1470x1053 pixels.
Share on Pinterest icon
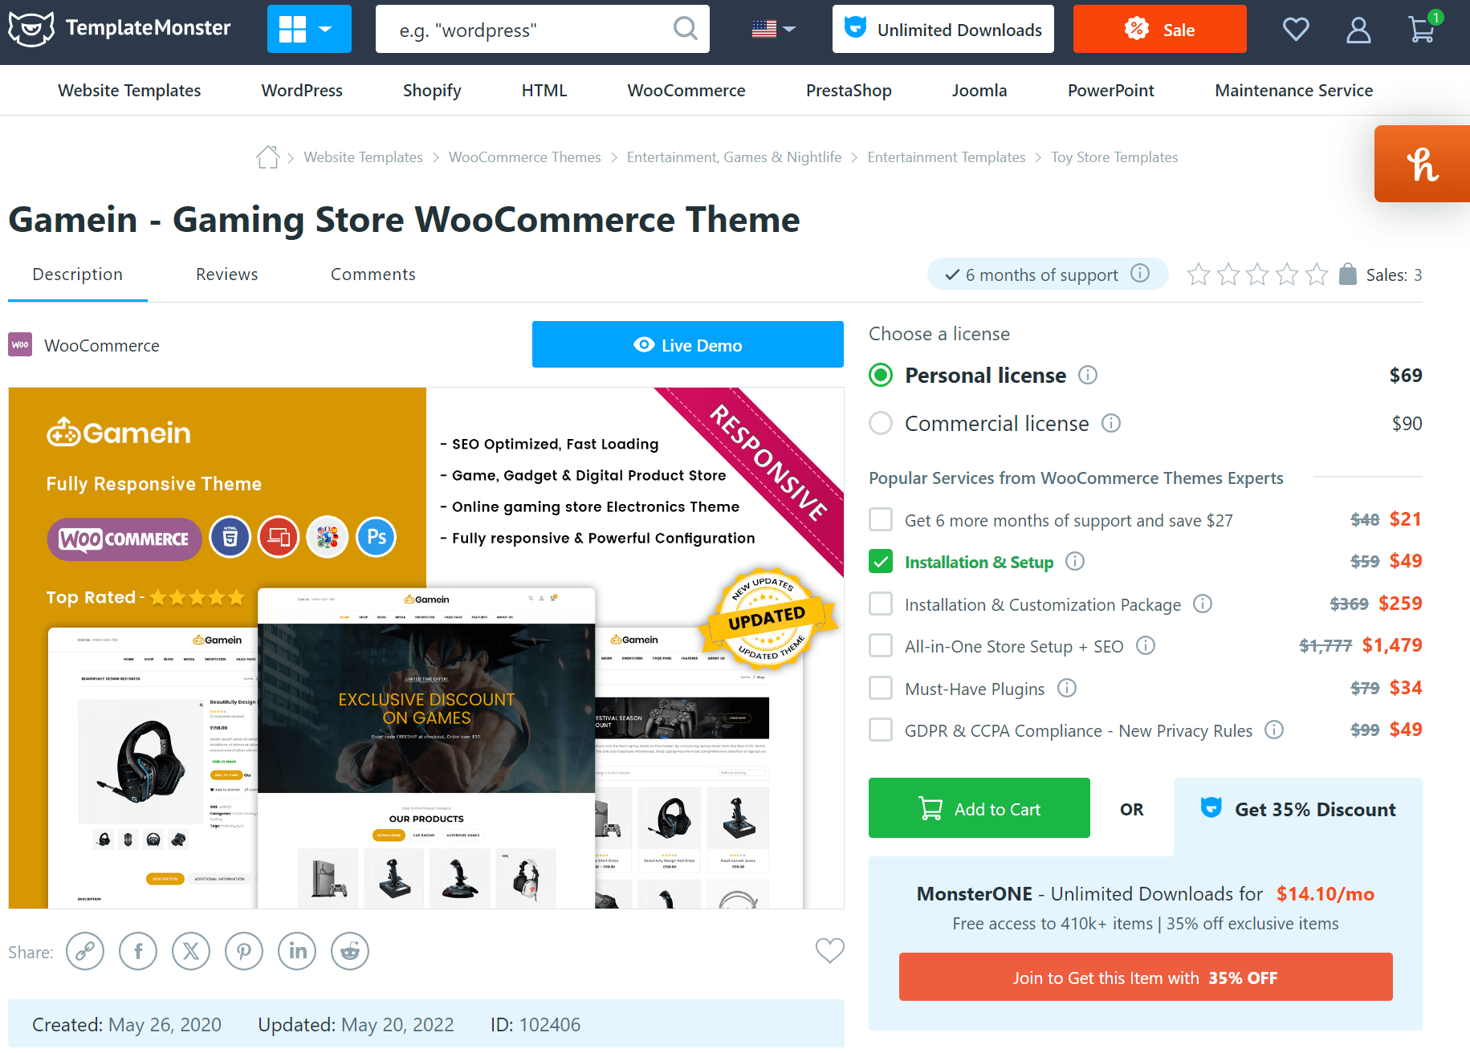point(244,951)
